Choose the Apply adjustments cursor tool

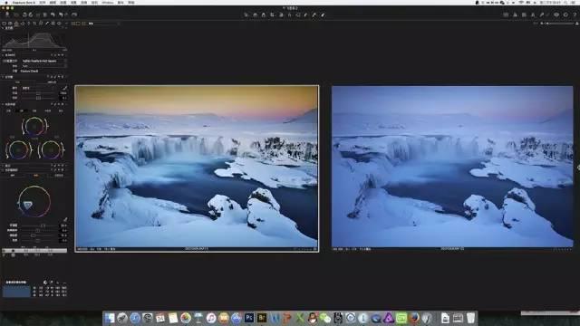[x=323, y=14]
